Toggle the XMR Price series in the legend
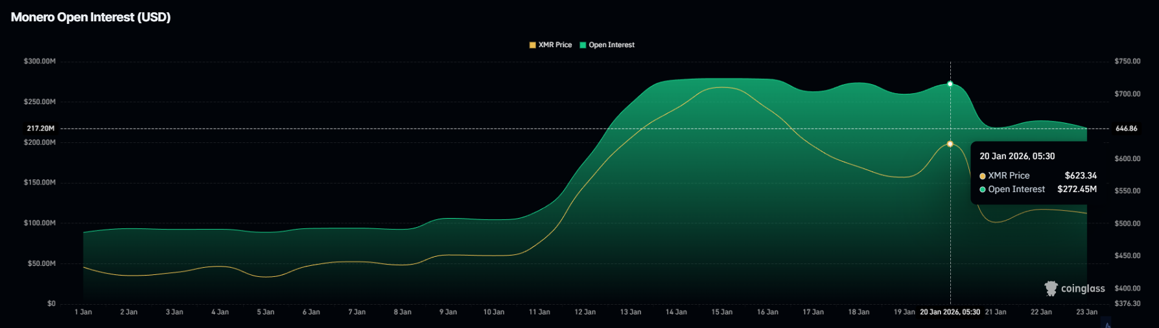 point(555,45)
